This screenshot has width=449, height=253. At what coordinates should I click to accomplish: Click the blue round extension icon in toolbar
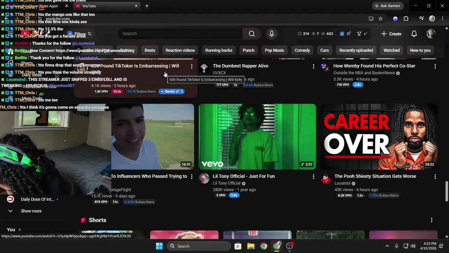click(395, 19)
